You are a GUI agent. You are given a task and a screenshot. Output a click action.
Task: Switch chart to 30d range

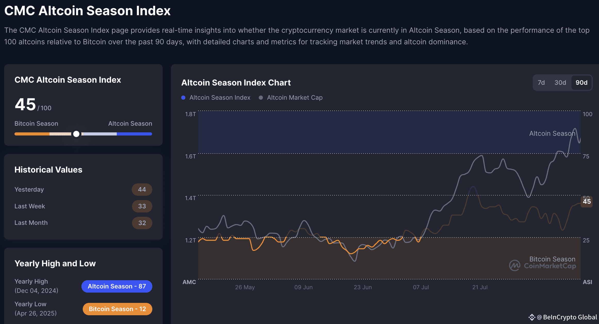[560, 83]
